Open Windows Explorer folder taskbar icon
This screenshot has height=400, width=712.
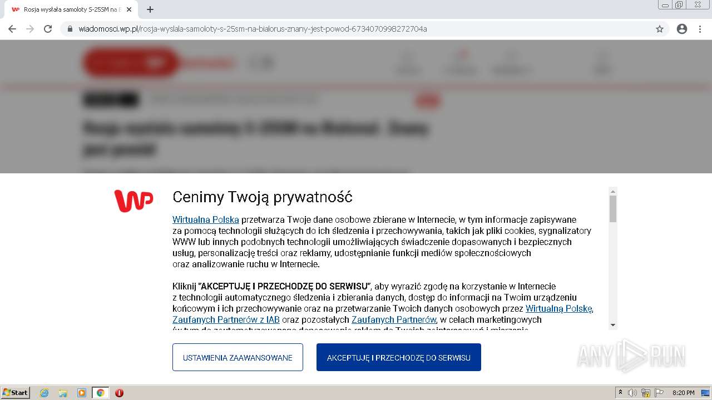pos(63,393)
